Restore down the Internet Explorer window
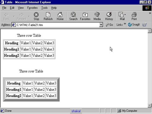The height and width of the screenshot is (114, 152). click(145, 2)
